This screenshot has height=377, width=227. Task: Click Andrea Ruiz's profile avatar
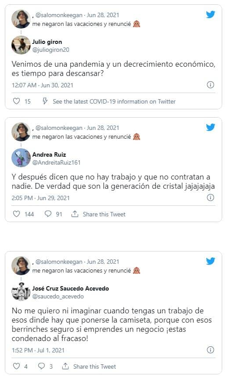21,158
